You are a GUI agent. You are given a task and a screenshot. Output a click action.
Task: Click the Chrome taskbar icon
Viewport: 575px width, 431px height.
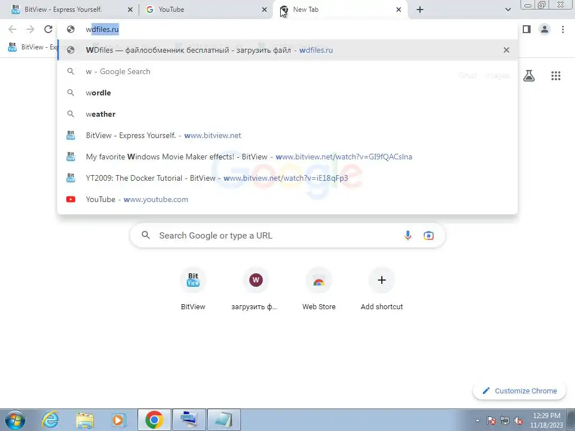(x=154, y=420)
